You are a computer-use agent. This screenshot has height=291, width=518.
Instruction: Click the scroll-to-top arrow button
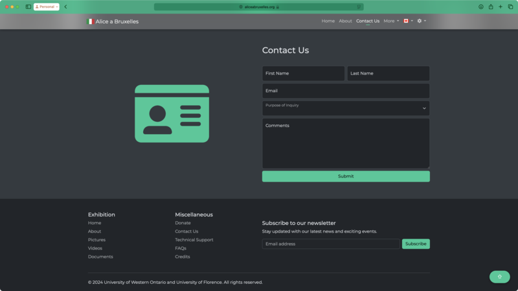[499, 277]
